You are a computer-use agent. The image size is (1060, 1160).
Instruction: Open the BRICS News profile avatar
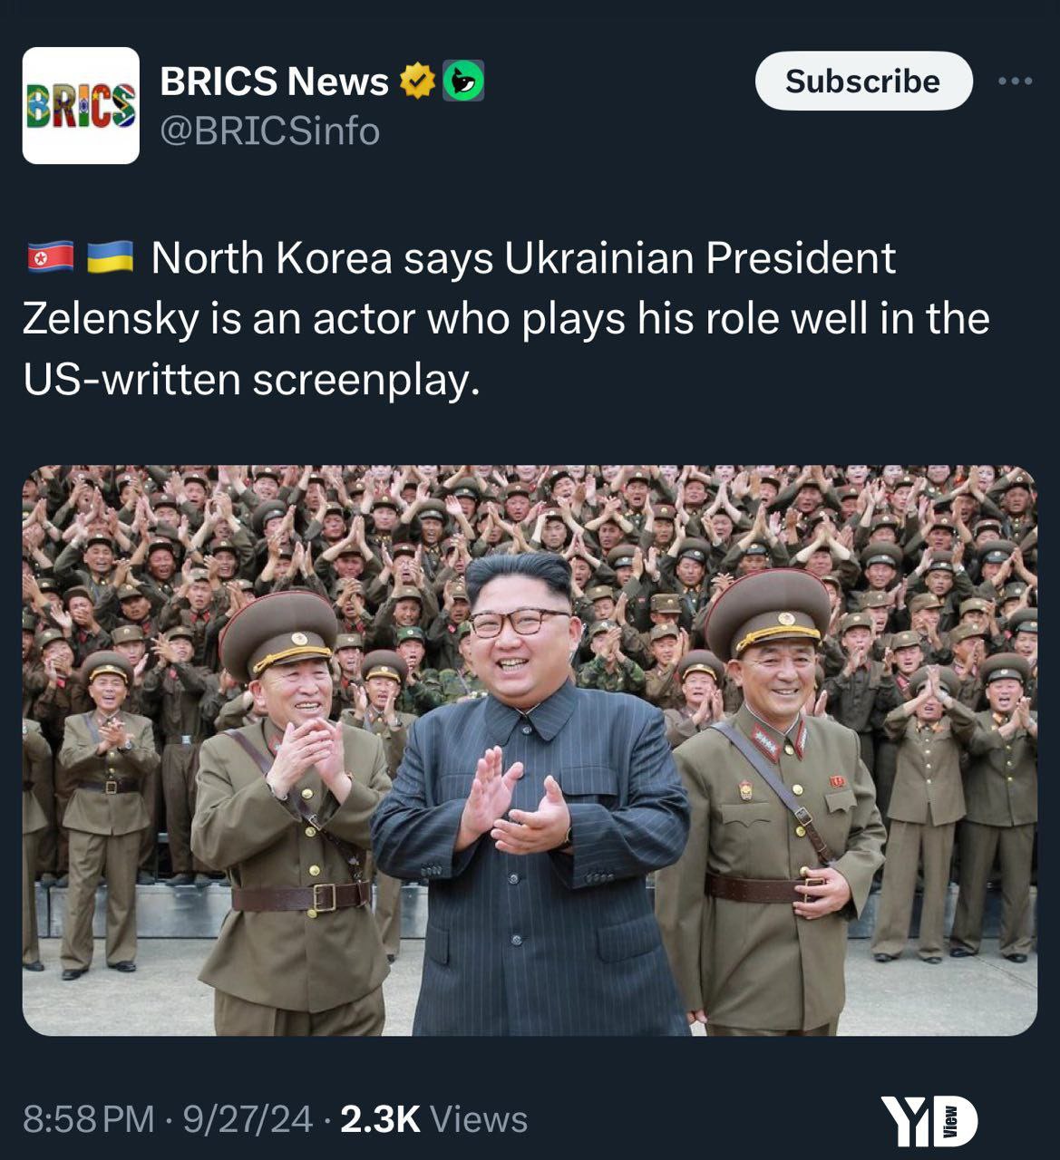(x=81, y=105)
